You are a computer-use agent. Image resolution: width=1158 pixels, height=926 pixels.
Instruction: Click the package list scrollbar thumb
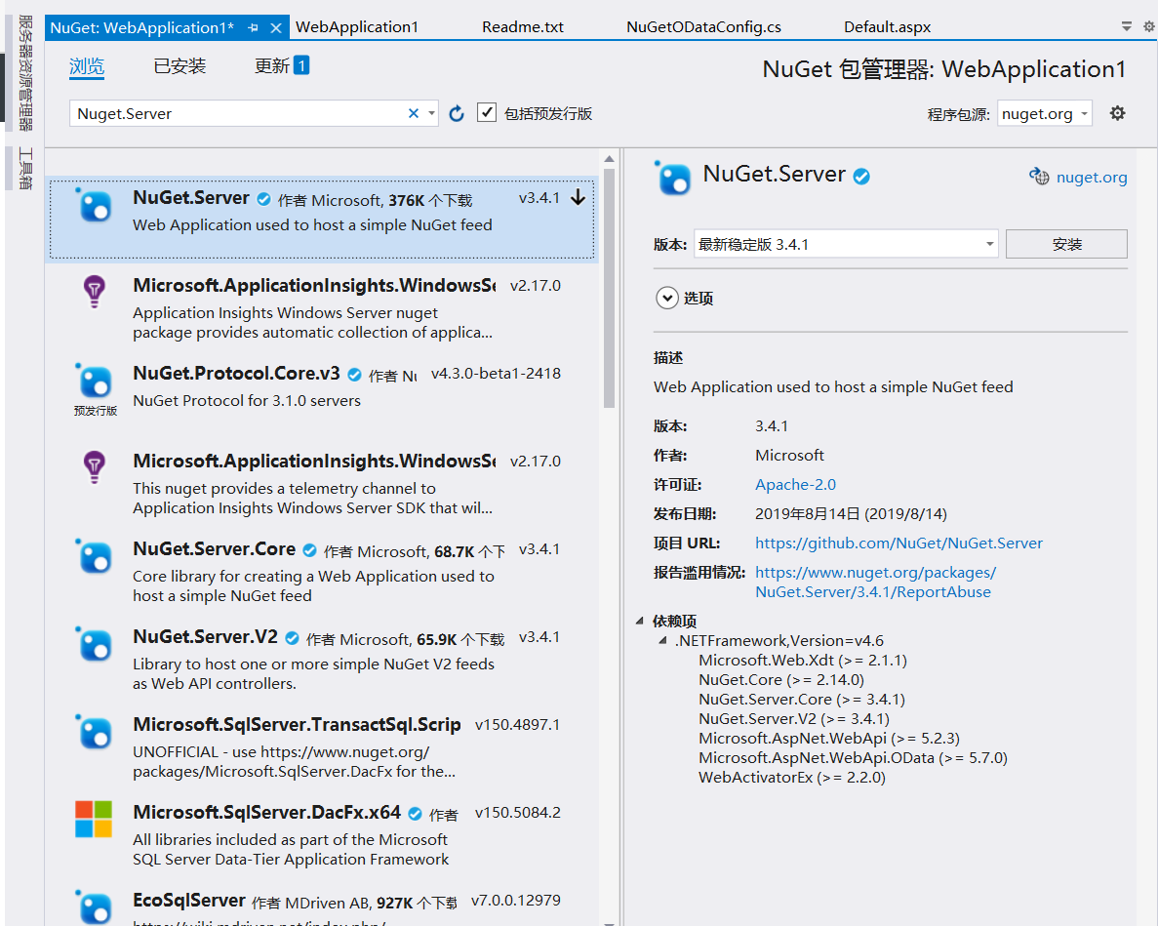point(610,288)
